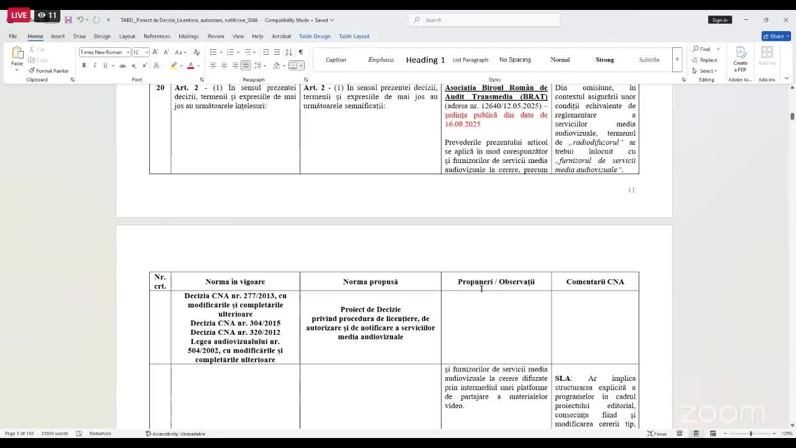Click the Sort icon in Paragraph group
The image size is (796, 448).
point(290,52)
